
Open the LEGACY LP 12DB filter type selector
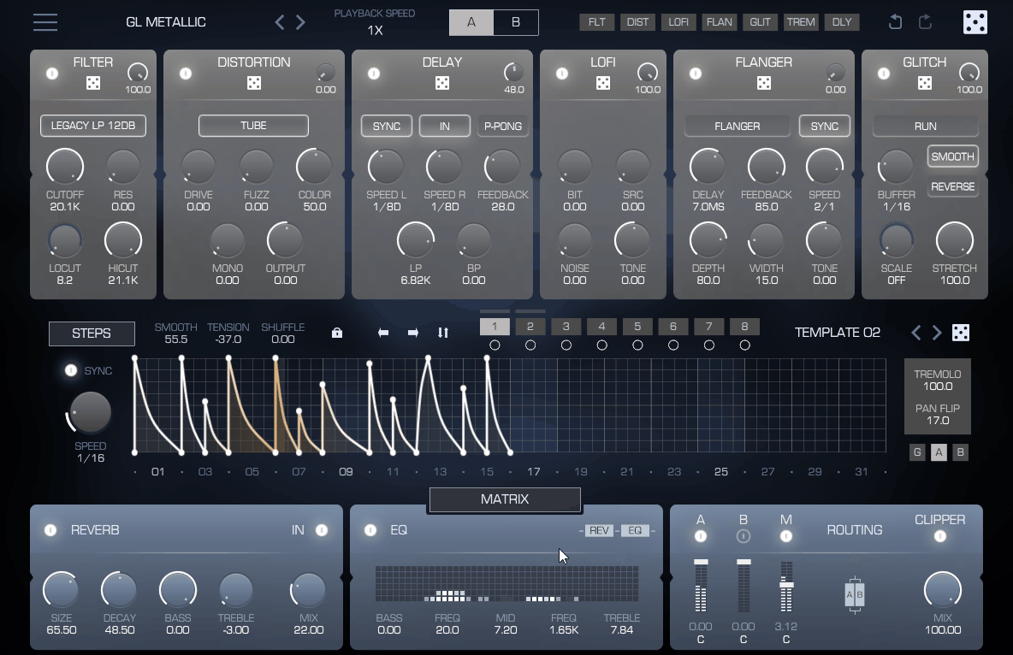(92, 126)
